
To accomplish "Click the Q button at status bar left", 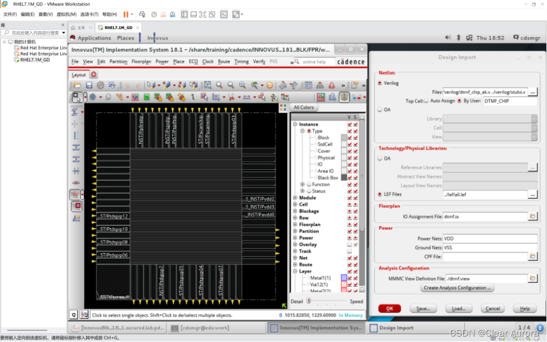I will click(73, 315).
